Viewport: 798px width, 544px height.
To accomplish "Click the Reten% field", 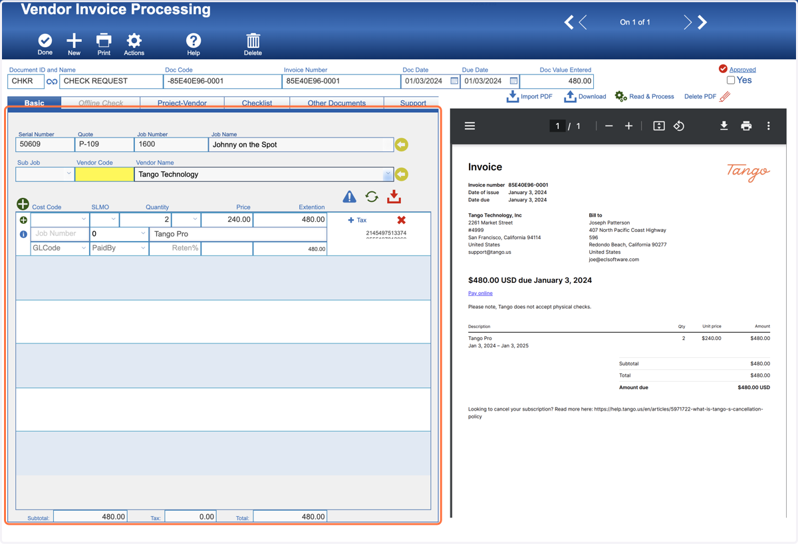I will tap(175, 248).
